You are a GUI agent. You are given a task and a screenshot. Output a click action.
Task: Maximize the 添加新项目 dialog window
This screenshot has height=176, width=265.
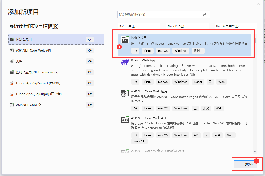click(x=248, y=4)
